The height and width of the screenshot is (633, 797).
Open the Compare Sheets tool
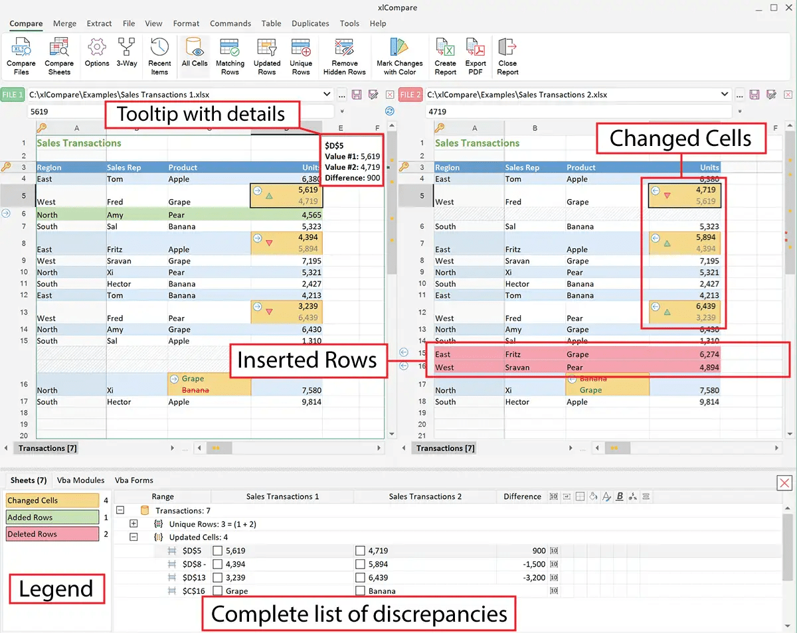(59, 56)
